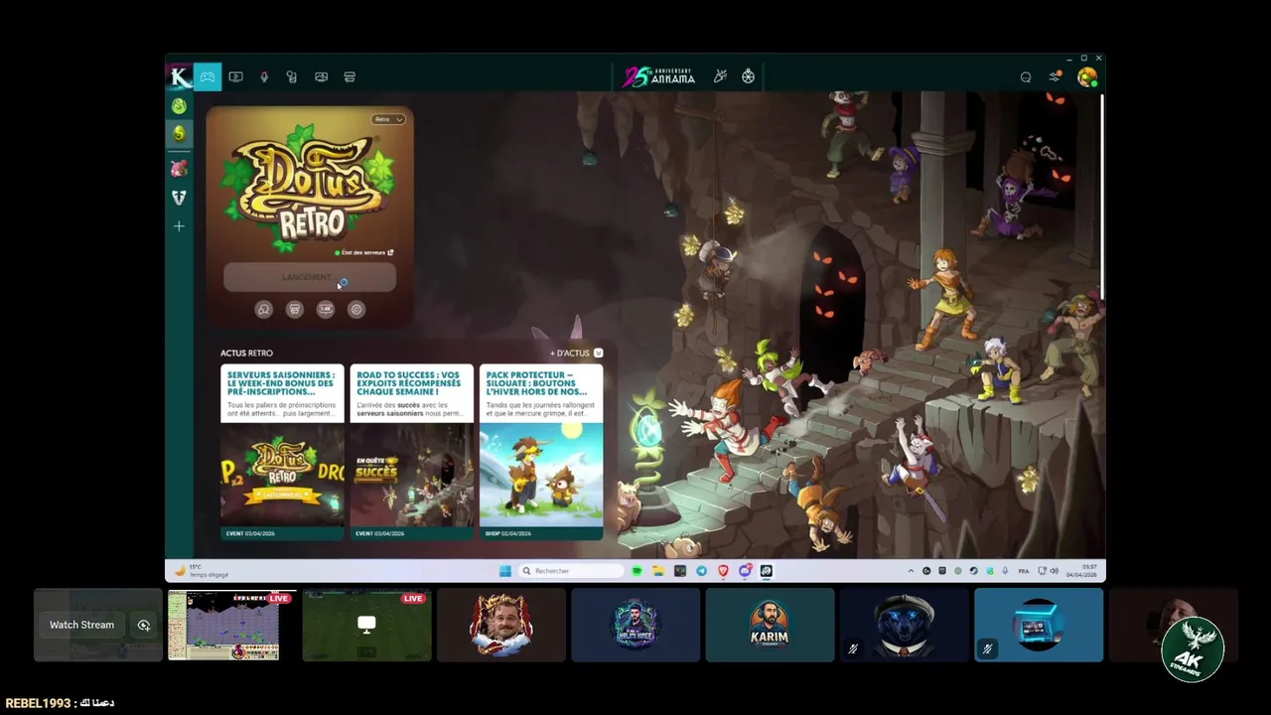Open Serveurs Saisonniers news card
This screenshot has height=715, width=1271.
(x=282, y=452)
